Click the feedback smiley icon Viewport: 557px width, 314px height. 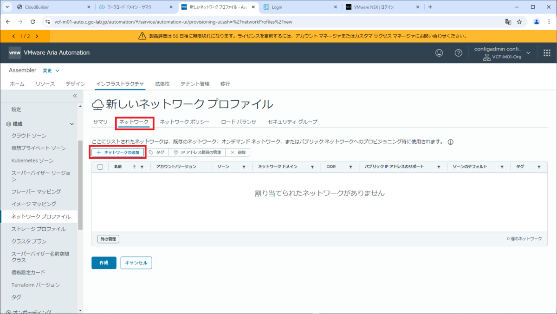point(439,53)
